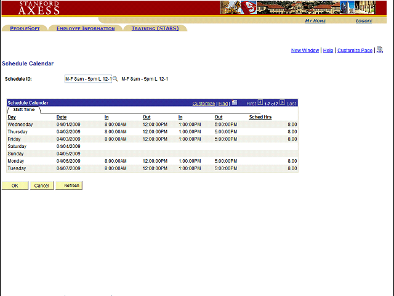Click the Schedule ID lookup magnifier icon
394x296 pixels.
coord(115,79)
